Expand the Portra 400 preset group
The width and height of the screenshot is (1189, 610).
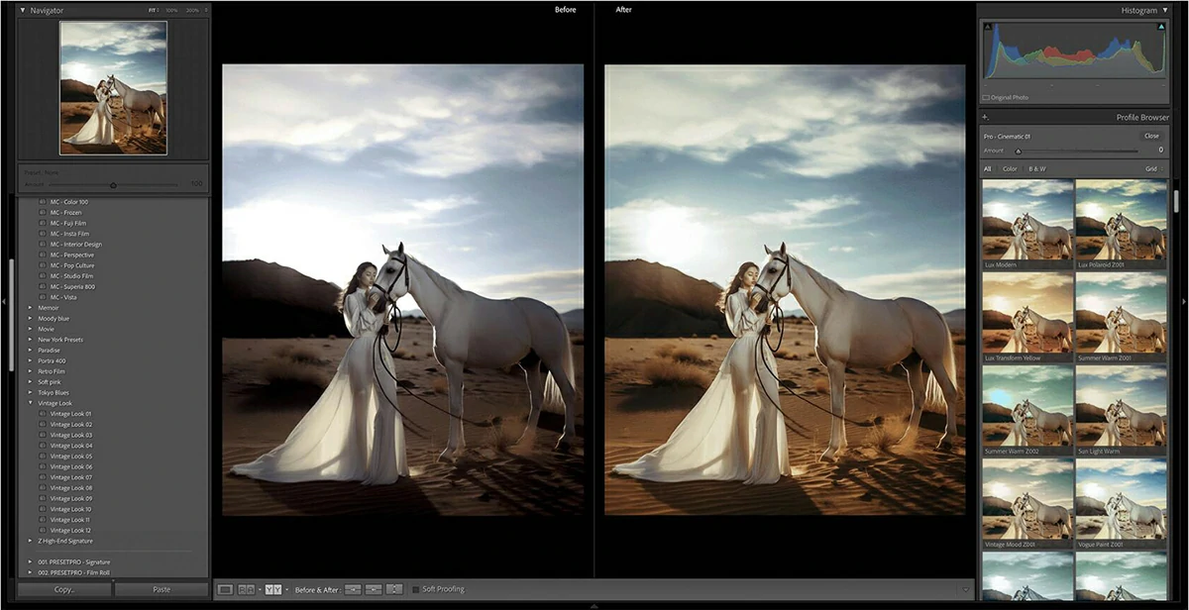click(30, 360)
